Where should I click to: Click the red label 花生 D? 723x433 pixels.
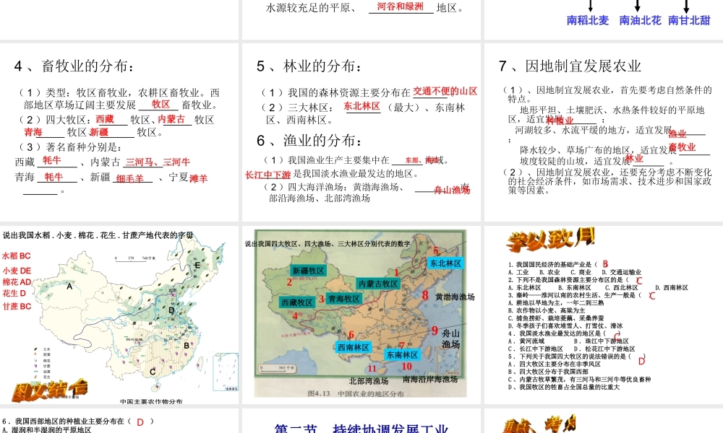[x=14, y=293]
